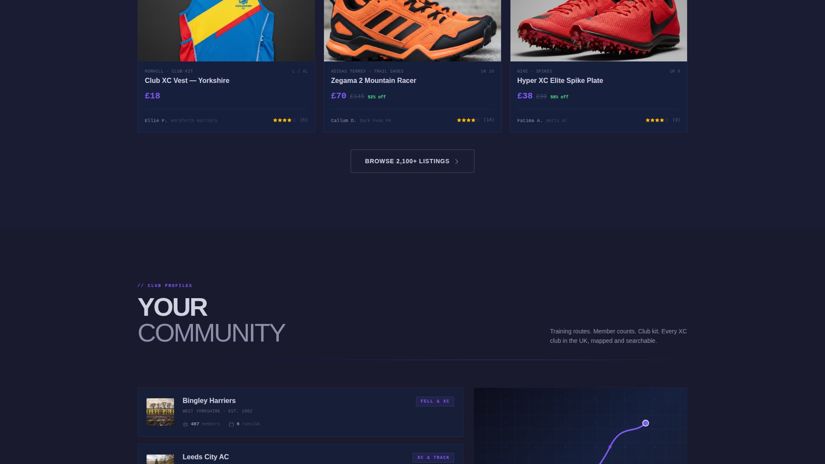Click seller name Ellie F.
The image size is (825, 464).
[x=156, y=121]
